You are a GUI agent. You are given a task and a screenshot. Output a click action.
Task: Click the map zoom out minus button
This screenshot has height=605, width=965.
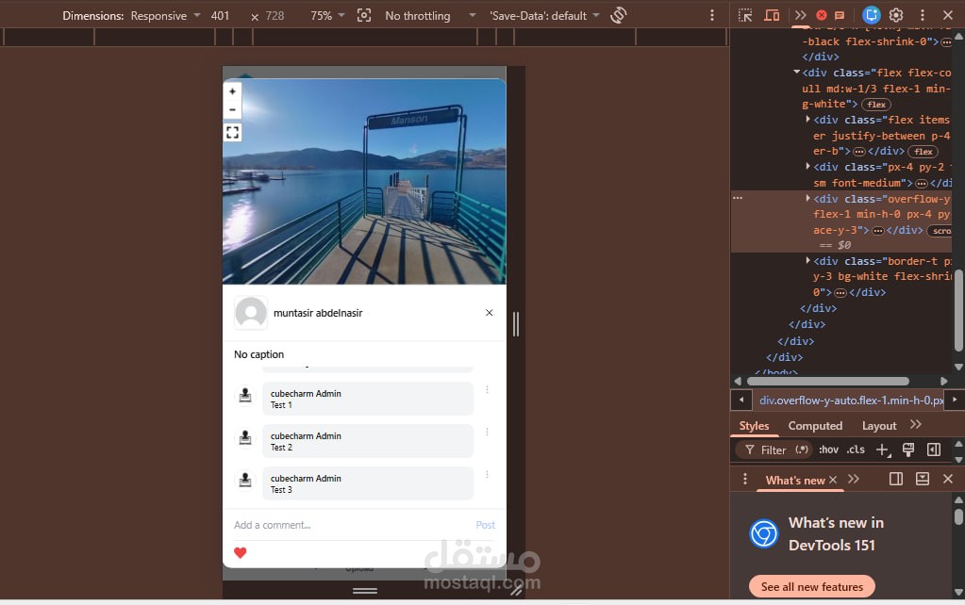tap(232, 109)
